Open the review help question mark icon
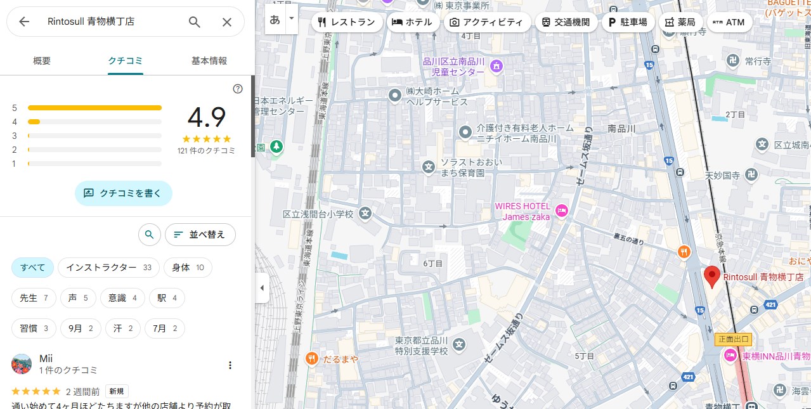The width and height of the screenshot is (811, 409). point(238,89)
